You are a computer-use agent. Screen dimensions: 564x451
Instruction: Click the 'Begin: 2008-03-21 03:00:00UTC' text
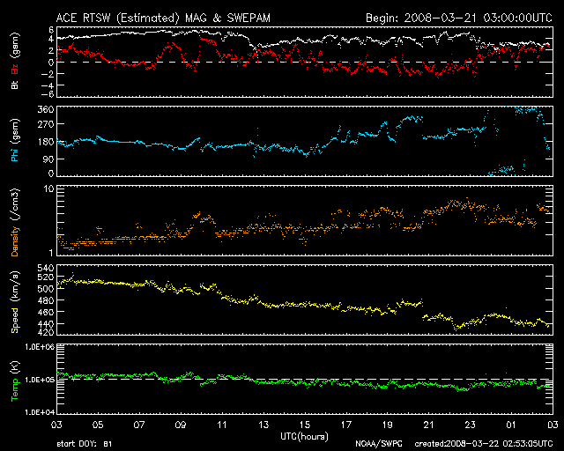(x=459, y=18)
